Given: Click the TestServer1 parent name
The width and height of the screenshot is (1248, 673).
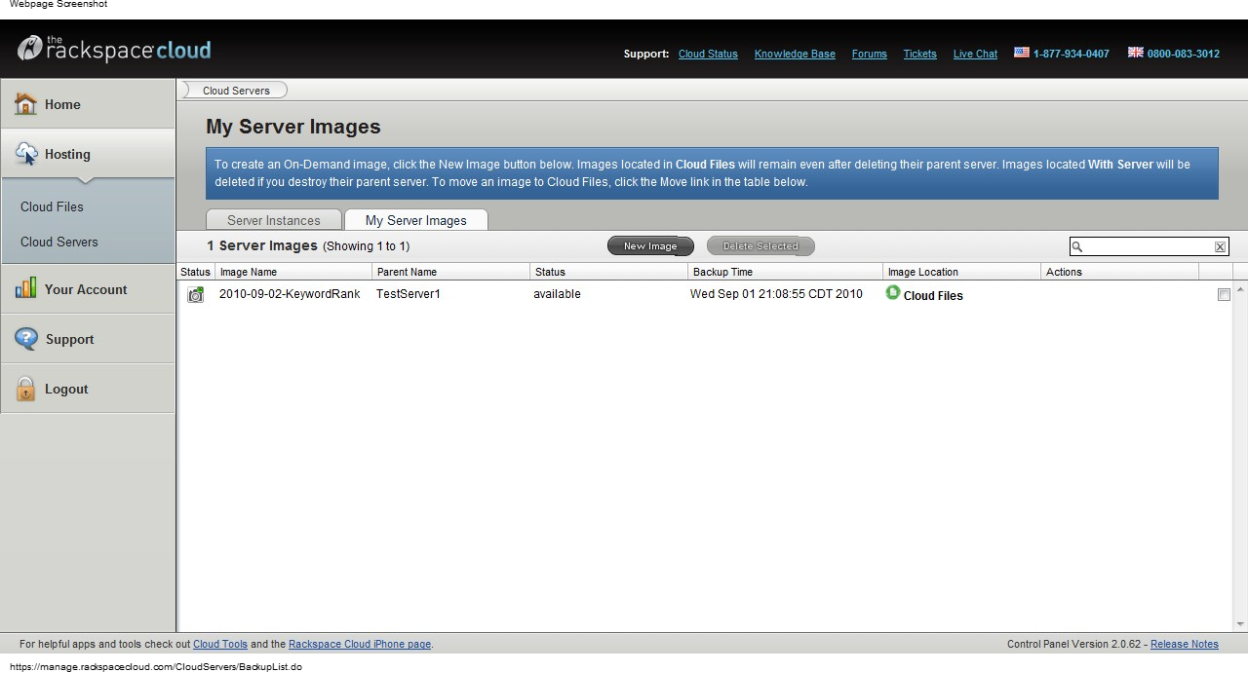Looking at the screenshot, I should [x=409, y=294].
